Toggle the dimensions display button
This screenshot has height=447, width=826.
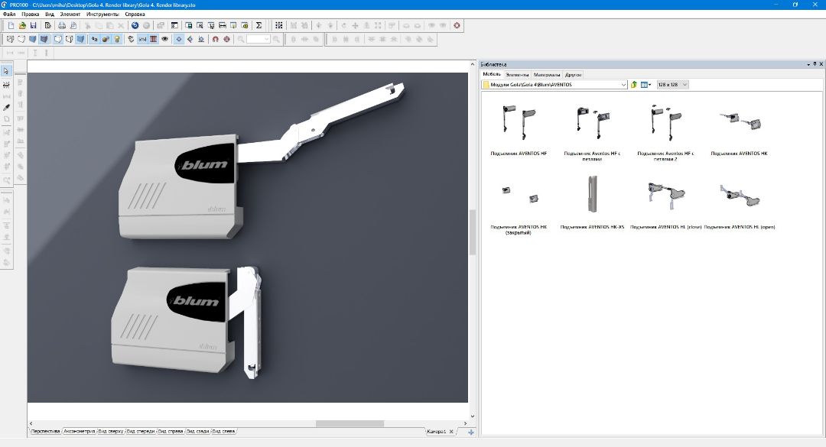pos(142,39)
